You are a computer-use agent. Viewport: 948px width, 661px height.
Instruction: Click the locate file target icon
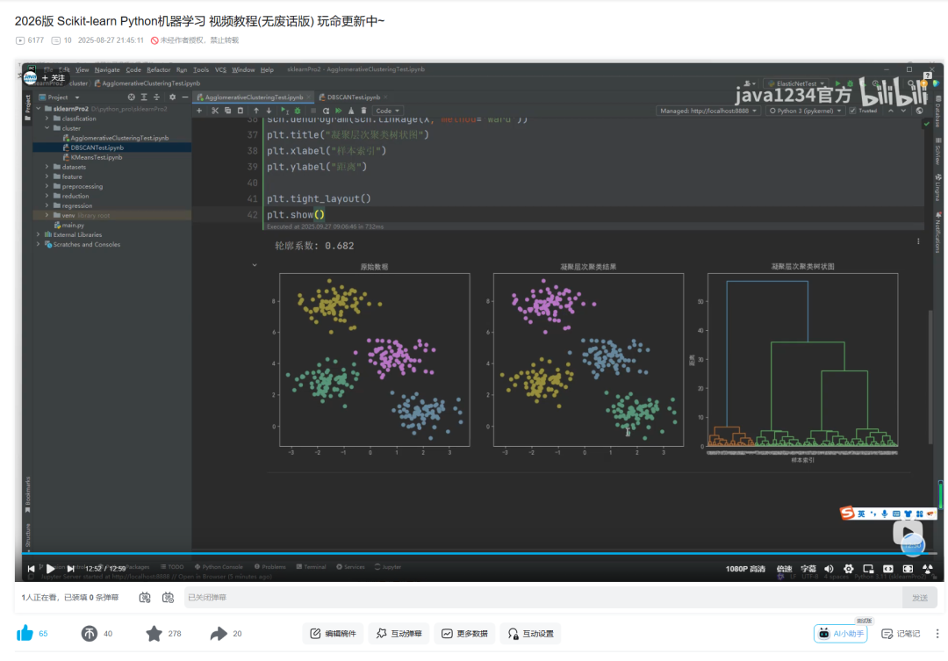131,97
